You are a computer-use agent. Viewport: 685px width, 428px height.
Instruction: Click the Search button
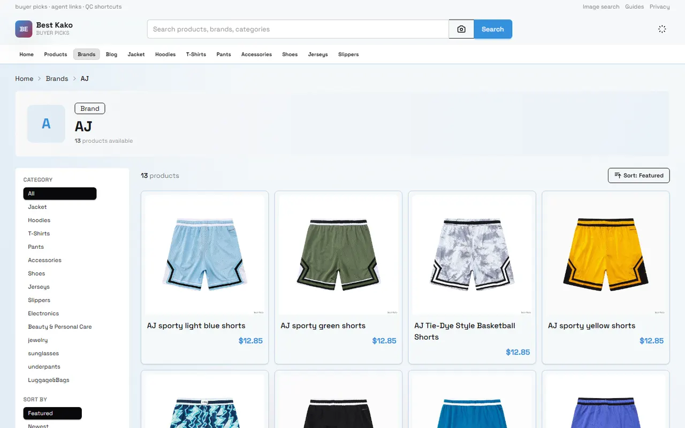(493, 29)
